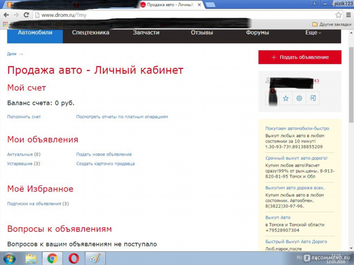Viewport: 354px width, 265px height.
Task: Click the Мой счет heading
Action: point(26,88)
